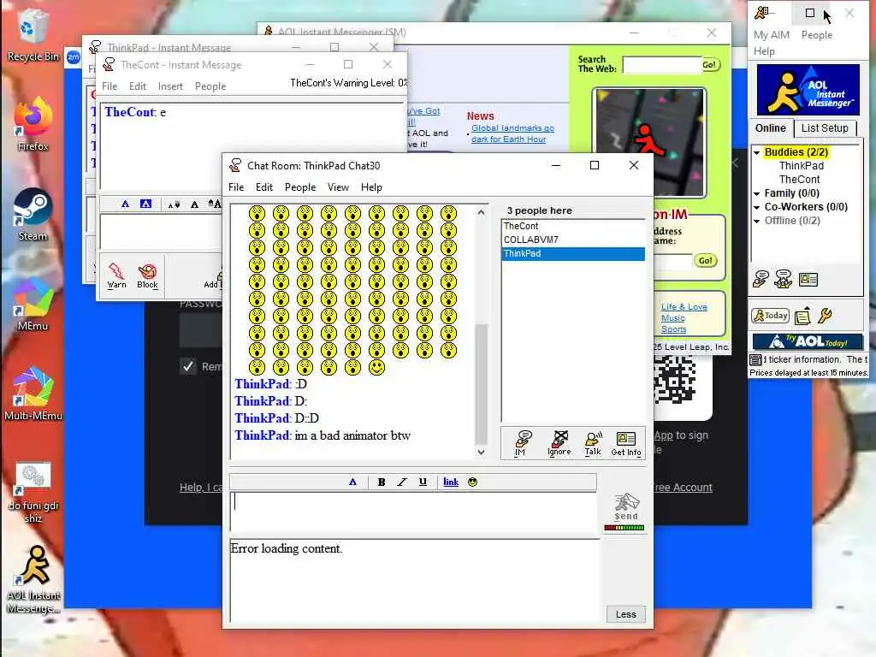
Task: Switch to the Online tab
Action: 771,128
